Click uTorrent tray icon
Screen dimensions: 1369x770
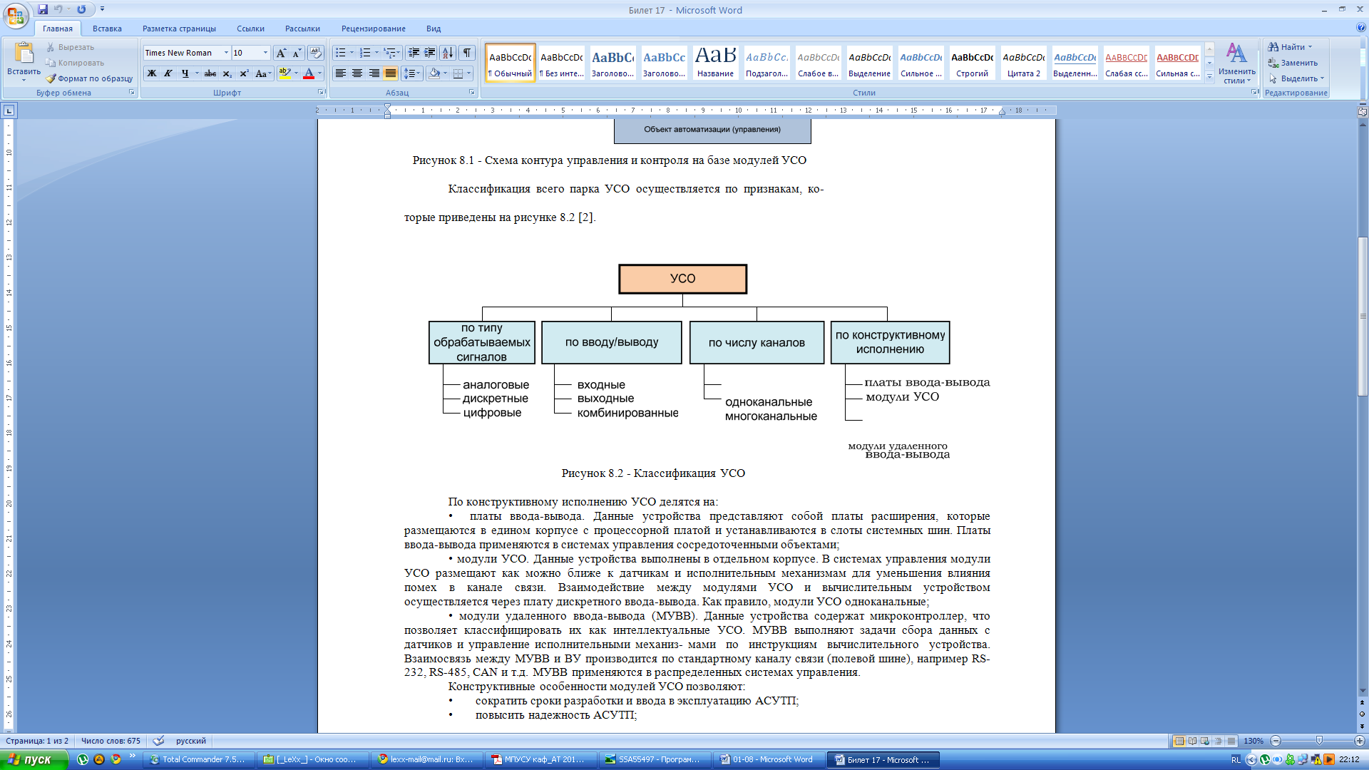tap(1265, 760)
